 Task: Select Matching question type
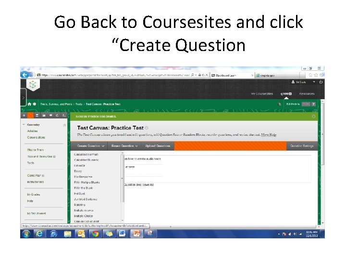[79, 205]
